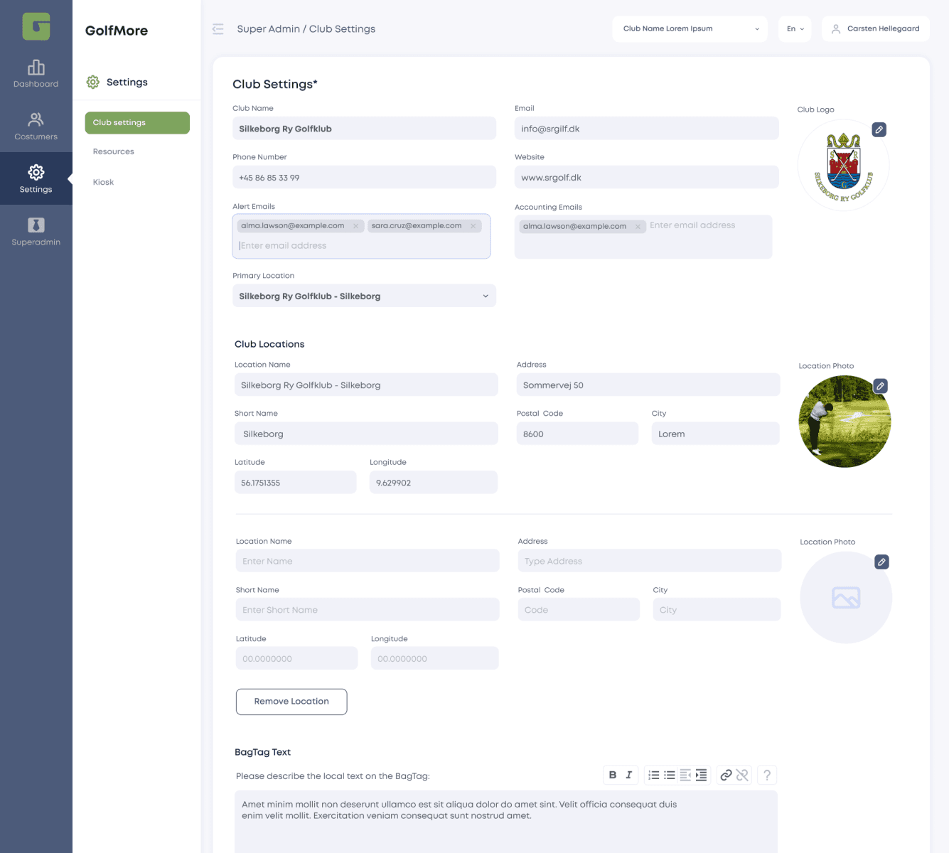Open BagTag editor help via question mark icon
This screenshot has height=853, width=949.
click(766, 775)
